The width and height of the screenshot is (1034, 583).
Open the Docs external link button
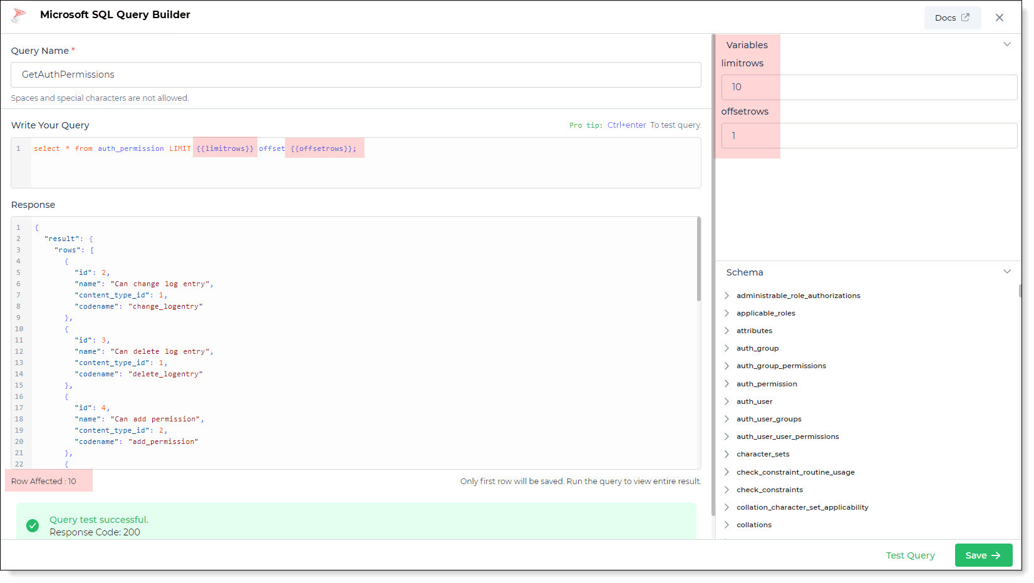pyautogui.click(x=952, y=18)
